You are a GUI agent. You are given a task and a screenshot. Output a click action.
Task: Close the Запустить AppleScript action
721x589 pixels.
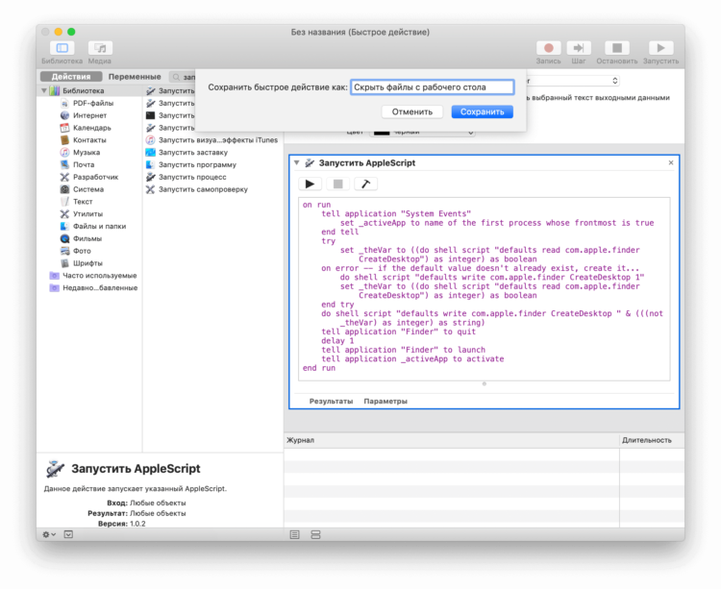point(671,162)
